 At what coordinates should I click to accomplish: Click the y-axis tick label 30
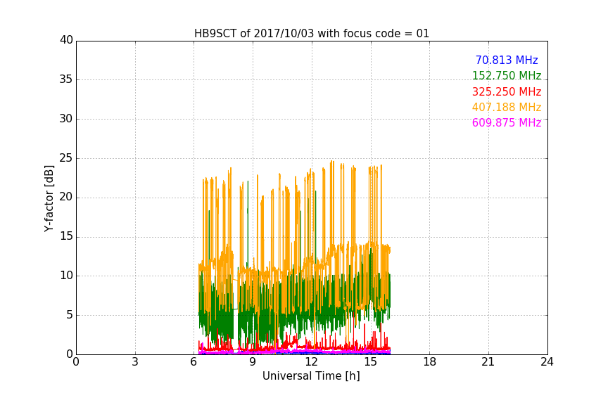(x=66, y=119)
